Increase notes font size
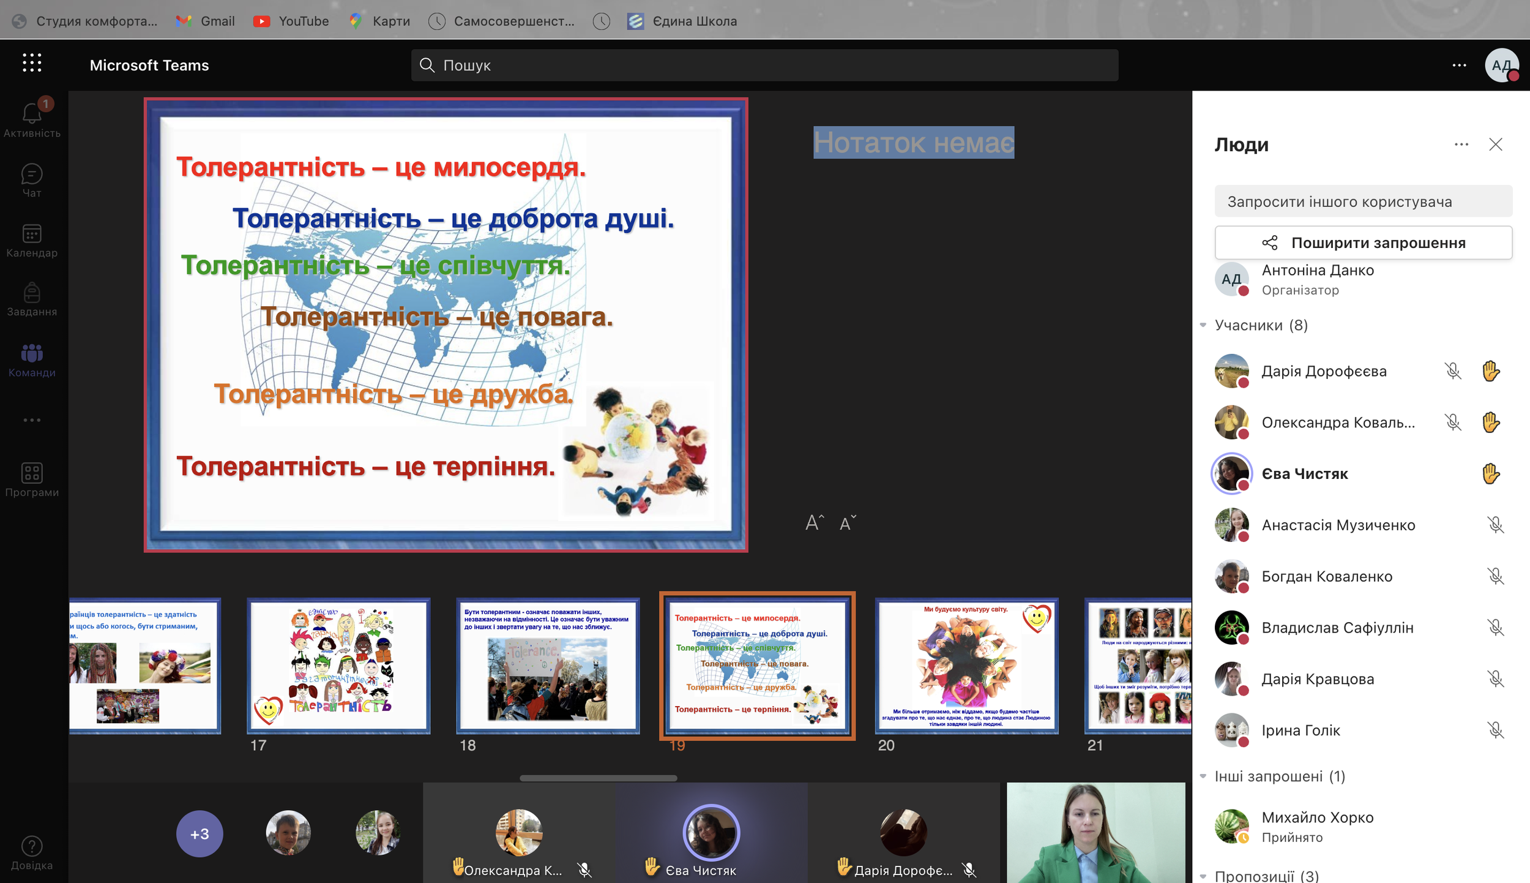1530x883 pixels. click(815, 523)
